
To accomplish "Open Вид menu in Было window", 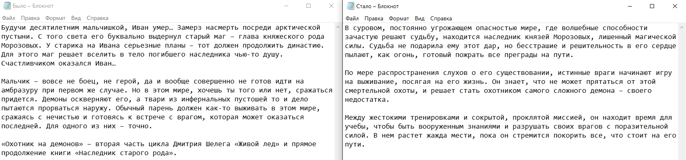I will coord(76,18).
